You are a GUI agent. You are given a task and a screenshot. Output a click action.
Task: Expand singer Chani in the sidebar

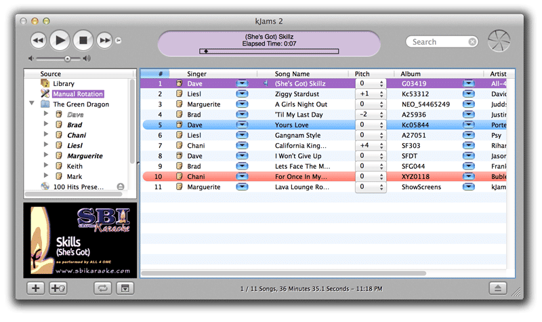45,134
